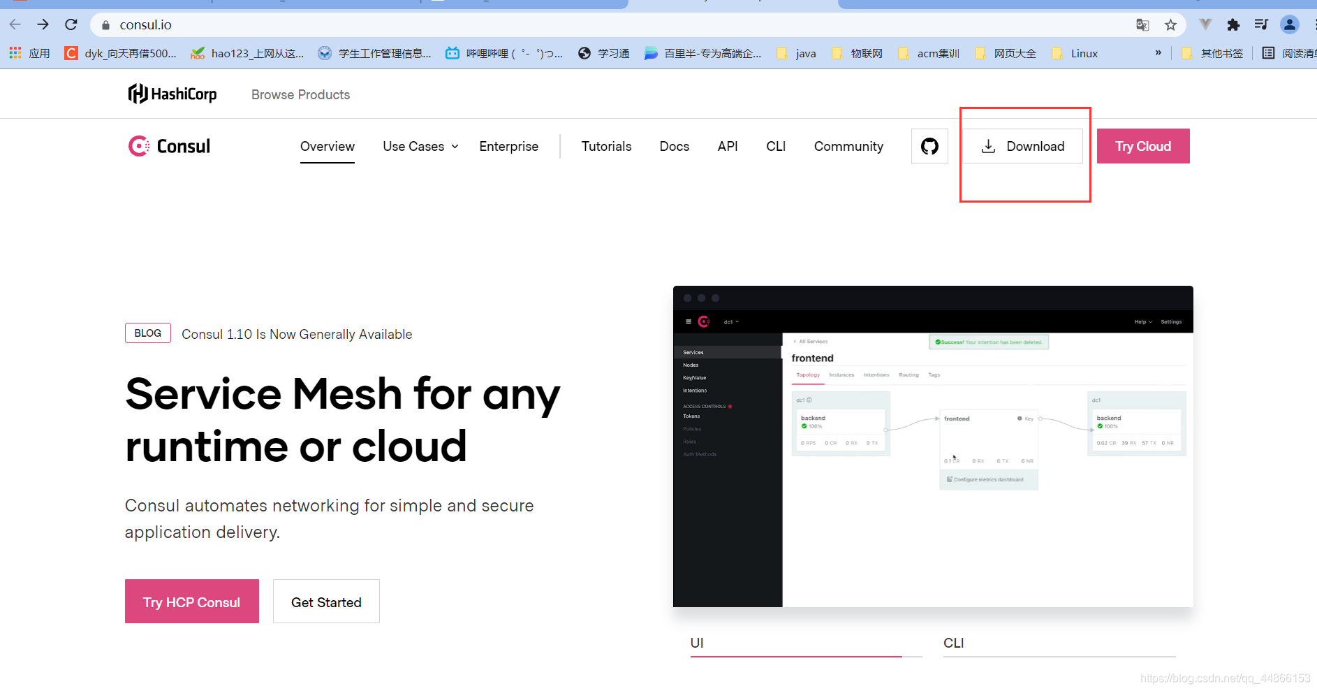
Task: Open the API nav link
Action: coord(728,146)
